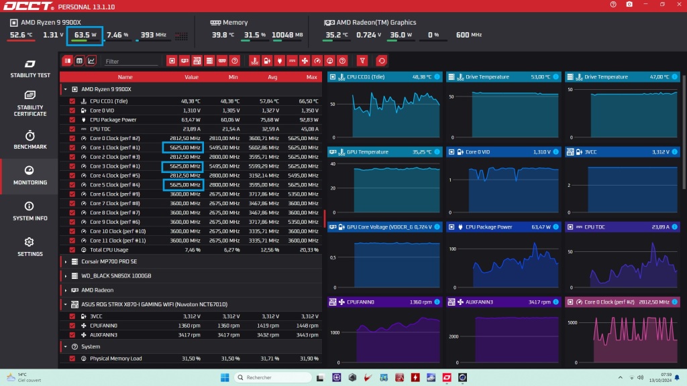Screen dimensions: 687x386
Task: Switch to table view icon
Action: point(79,61)
